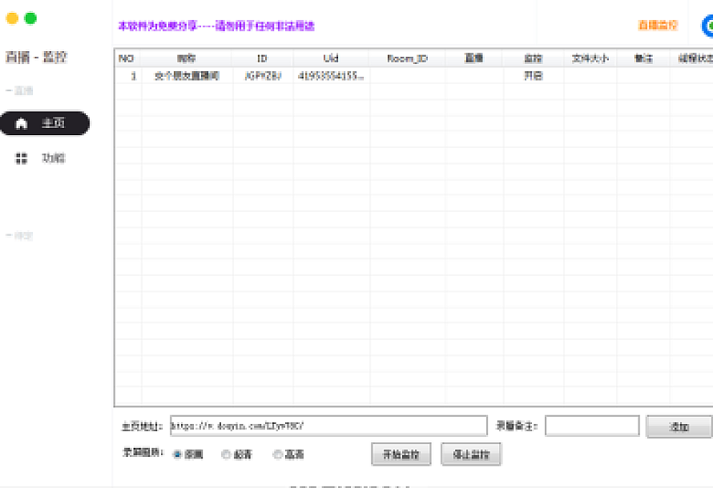Sort by the 昵称 column header
This screenshot has height=488, width=713.
pyautogui.click(x=187, y=58)
